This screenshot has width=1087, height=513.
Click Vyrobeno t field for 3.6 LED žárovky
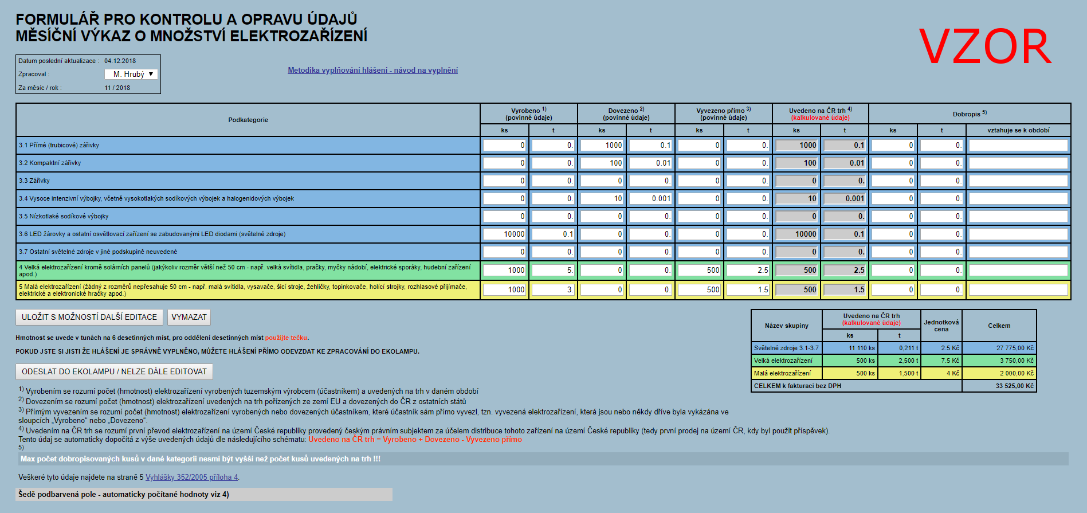(553, 234)
